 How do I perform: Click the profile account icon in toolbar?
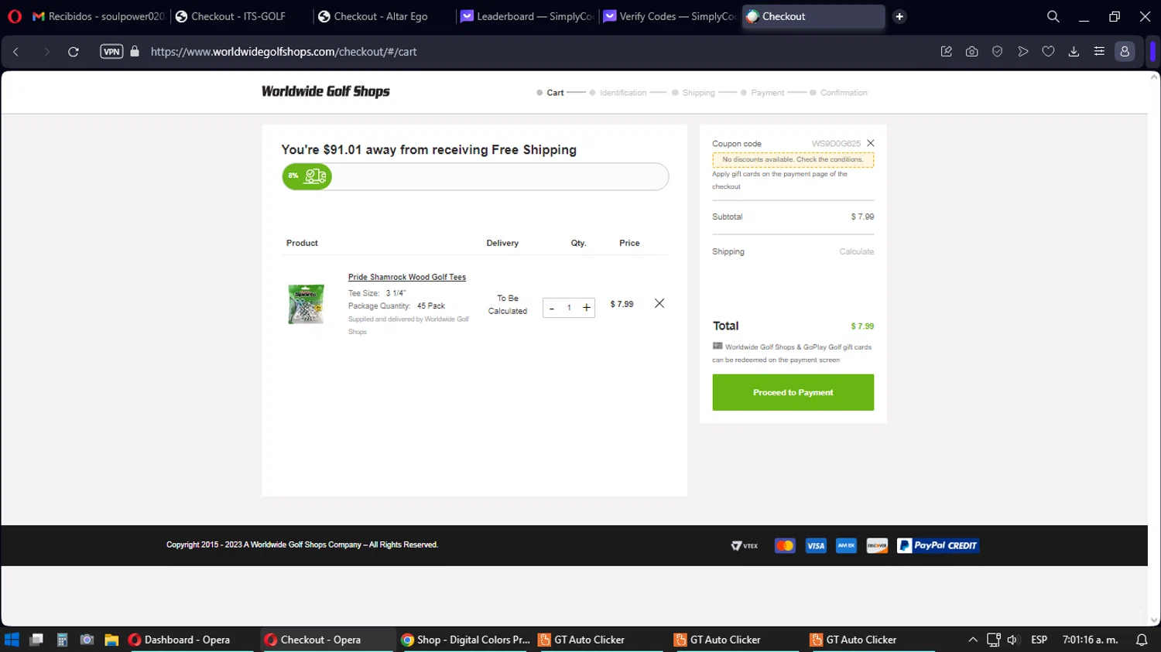(1125, 52)
